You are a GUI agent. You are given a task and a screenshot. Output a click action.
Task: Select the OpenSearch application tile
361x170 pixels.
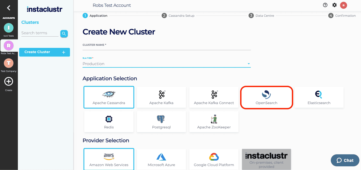[266, 97]
